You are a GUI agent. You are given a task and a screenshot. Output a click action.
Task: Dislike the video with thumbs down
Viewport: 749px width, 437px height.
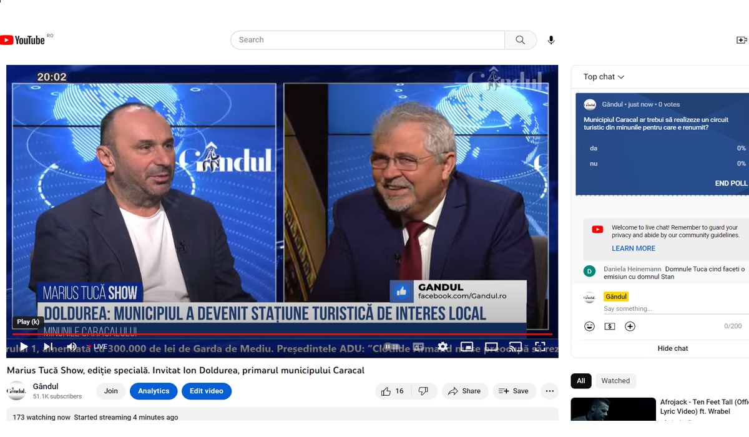pyautogui.click(x=424, y=391)
